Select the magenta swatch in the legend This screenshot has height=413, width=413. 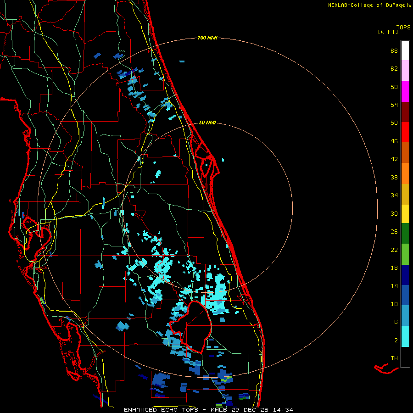point(405,91)
